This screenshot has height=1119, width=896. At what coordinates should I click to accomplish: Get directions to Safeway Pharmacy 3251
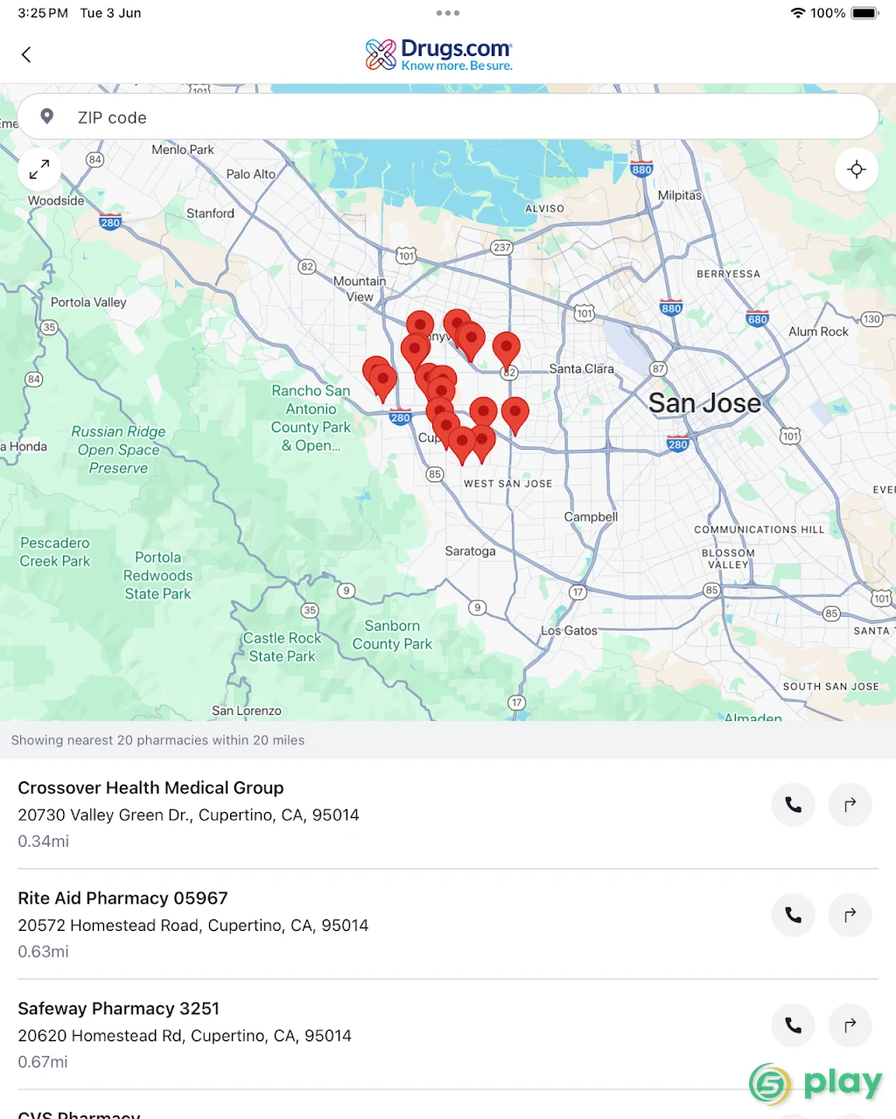[x=850, y=1025]
